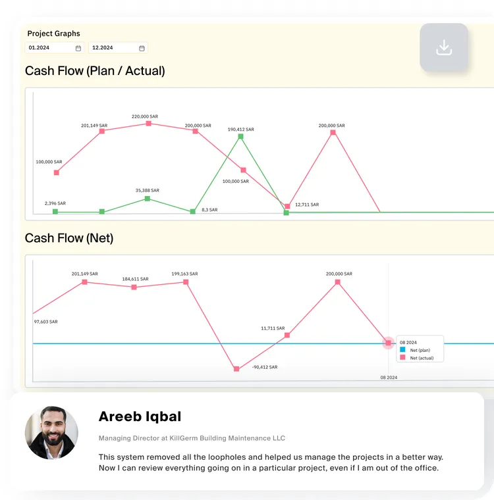Select the 199,163 SAR net data point

186,282
